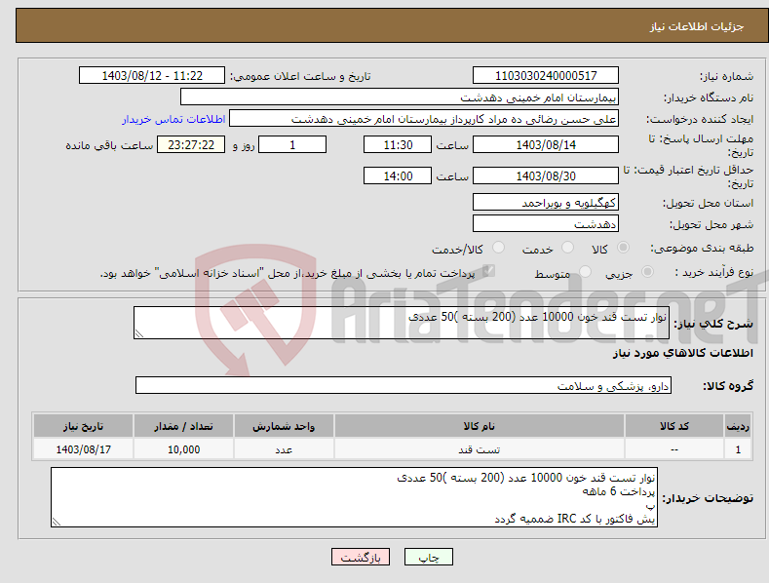
Task: Click the need date cell 1403/08/17
Action: click(84, 449)
